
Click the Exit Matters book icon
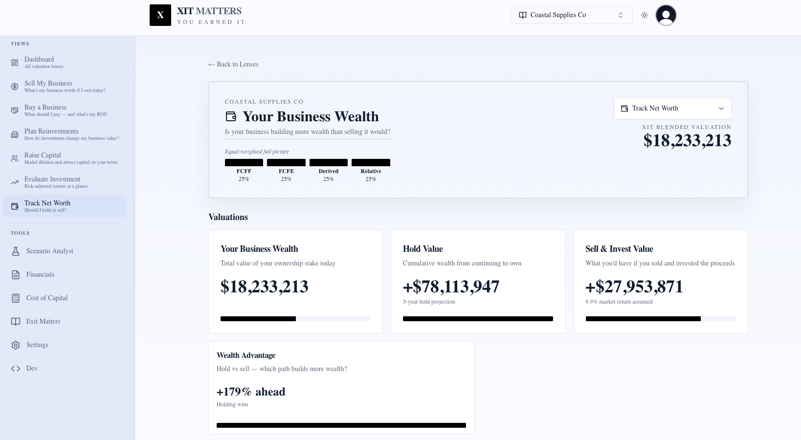[16, 321]
